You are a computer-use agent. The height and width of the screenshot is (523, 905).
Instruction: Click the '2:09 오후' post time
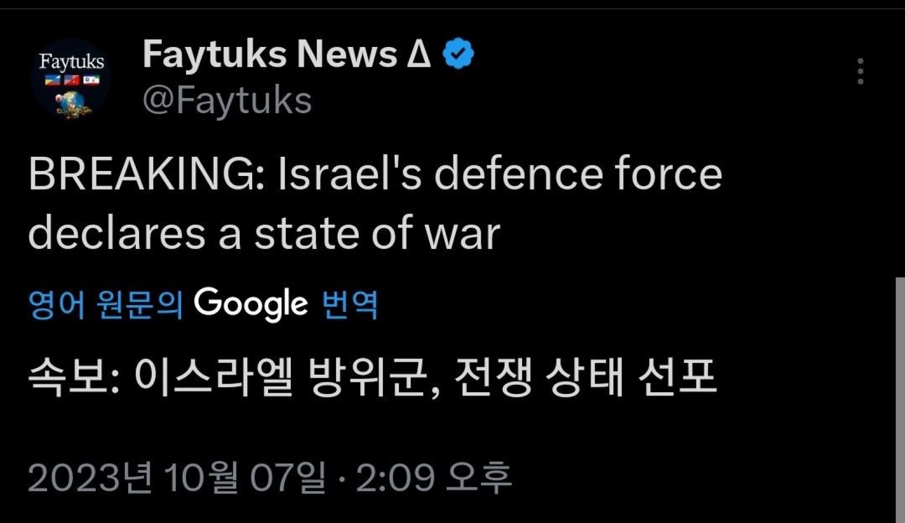434,477
